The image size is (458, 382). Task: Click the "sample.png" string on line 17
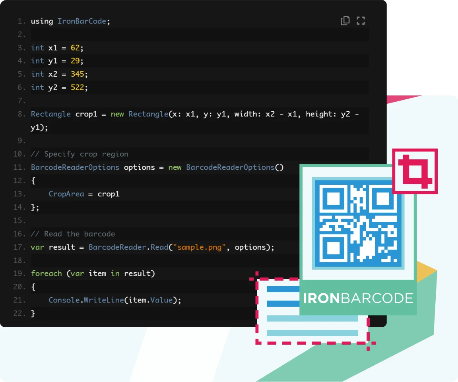200,247
